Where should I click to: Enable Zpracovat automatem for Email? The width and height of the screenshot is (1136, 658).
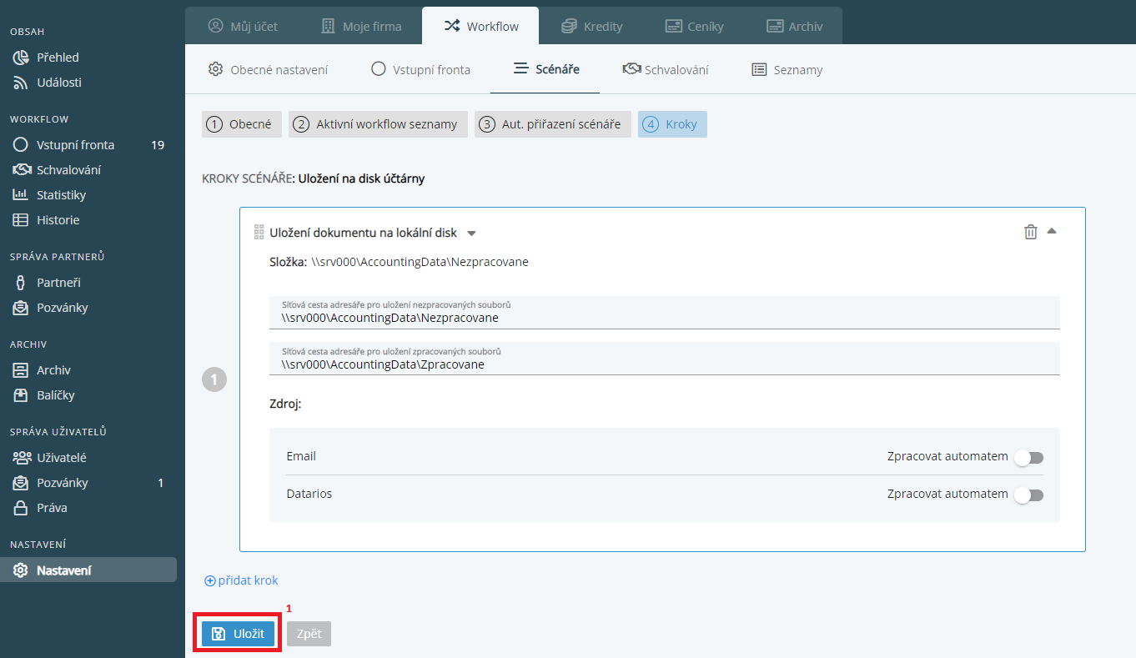pyautogui.click(x=1029, y=458)
